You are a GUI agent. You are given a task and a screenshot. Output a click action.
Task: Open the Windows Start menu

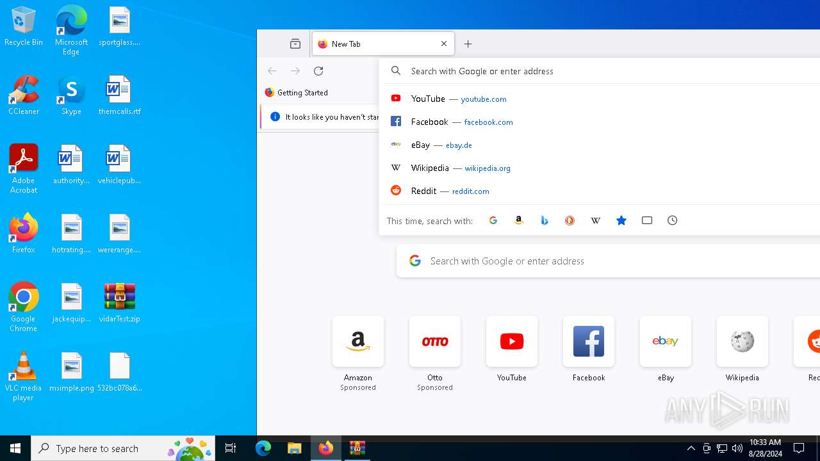pos(15,448)
